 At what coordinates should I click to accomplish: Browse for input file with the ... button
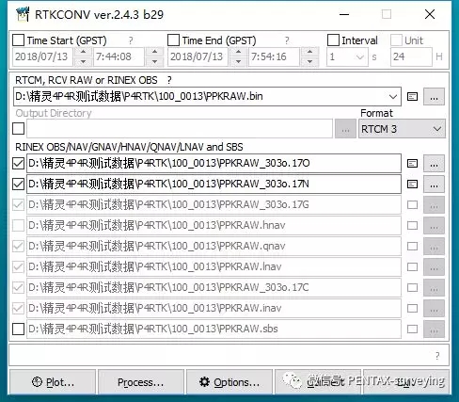point(434,97)
